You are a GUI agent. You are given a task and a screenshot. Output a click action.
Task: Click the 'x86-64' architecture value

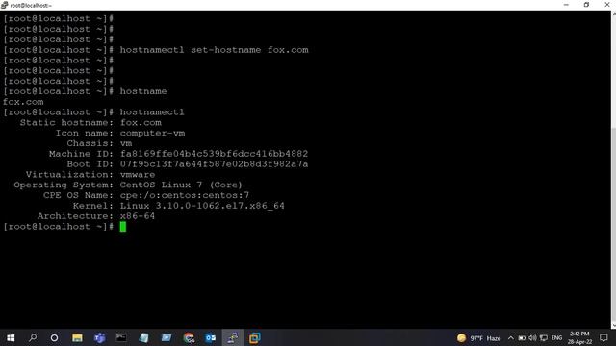pos(138,216)
